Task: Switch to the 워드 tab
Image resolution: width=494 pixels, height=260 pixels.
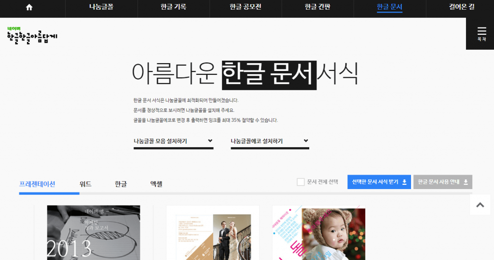Action: [x=85, y=184]
